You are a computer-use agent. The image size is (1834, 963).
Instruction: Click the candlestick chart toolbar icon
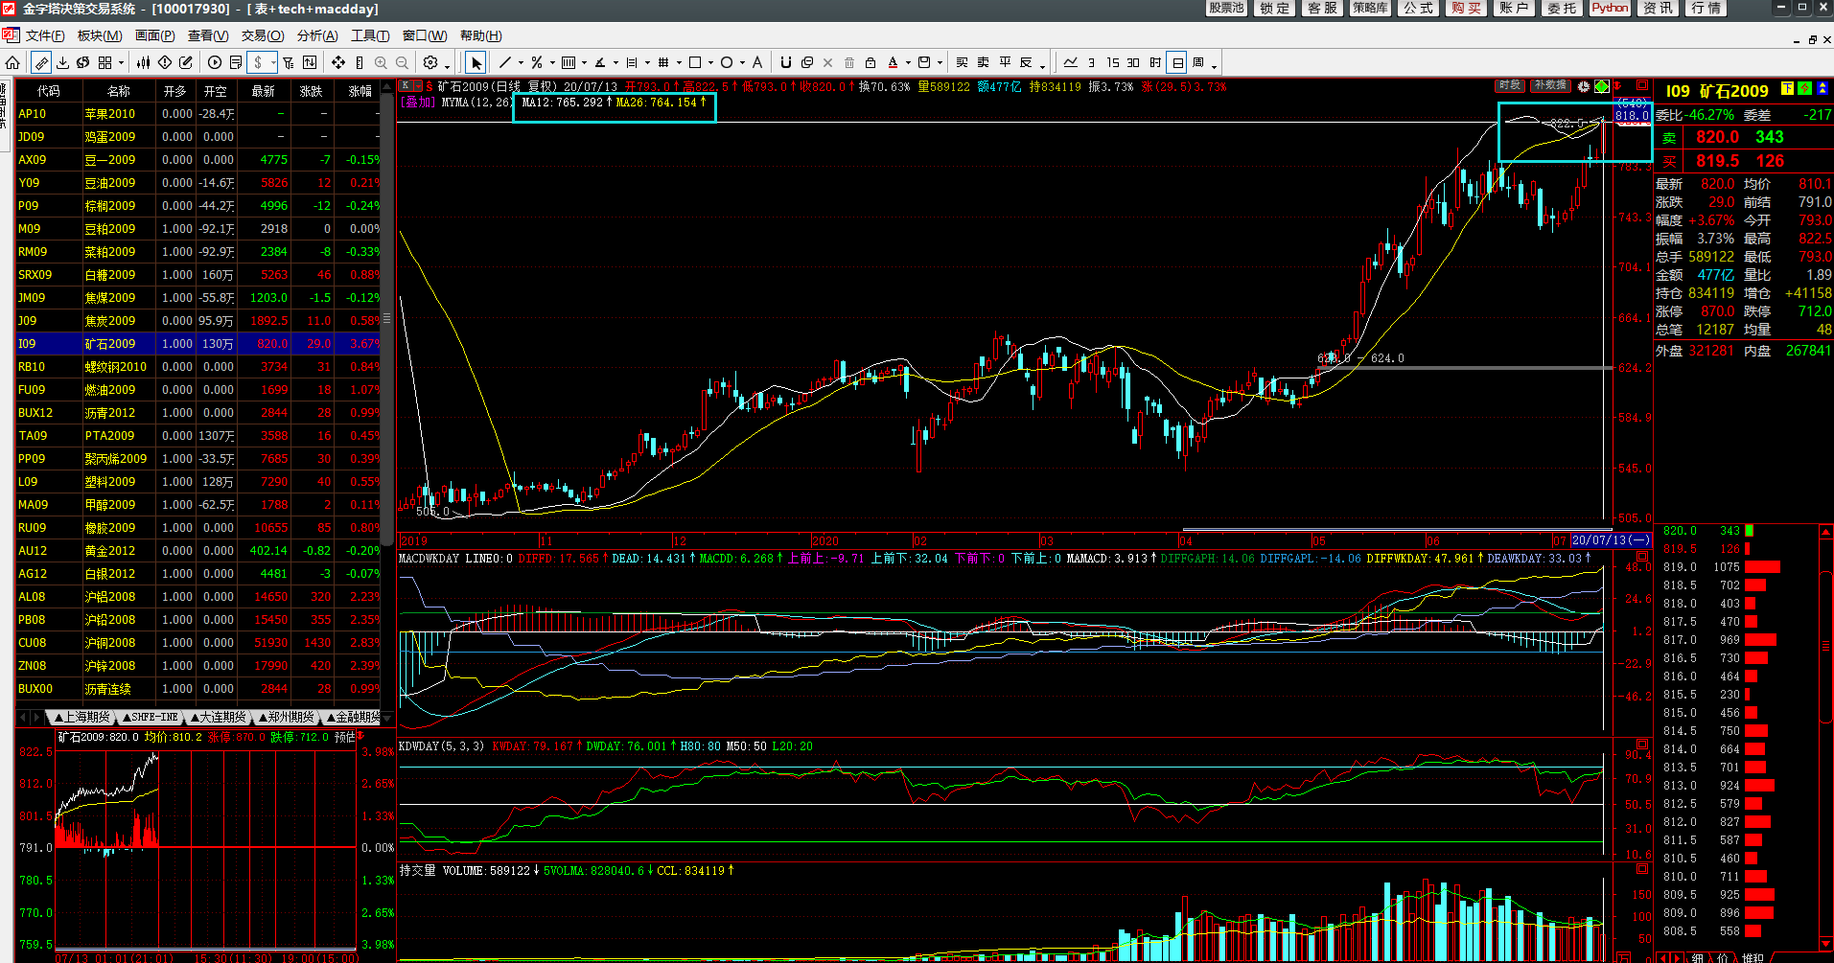[x=144, y=62]
